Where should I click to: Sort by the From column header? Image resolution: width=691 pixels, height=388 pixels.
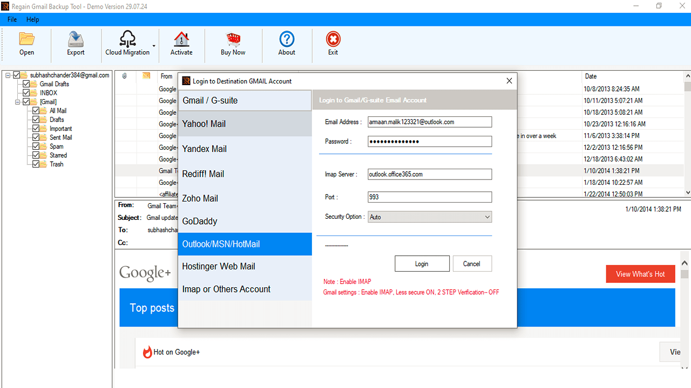(x=167, y=77)
